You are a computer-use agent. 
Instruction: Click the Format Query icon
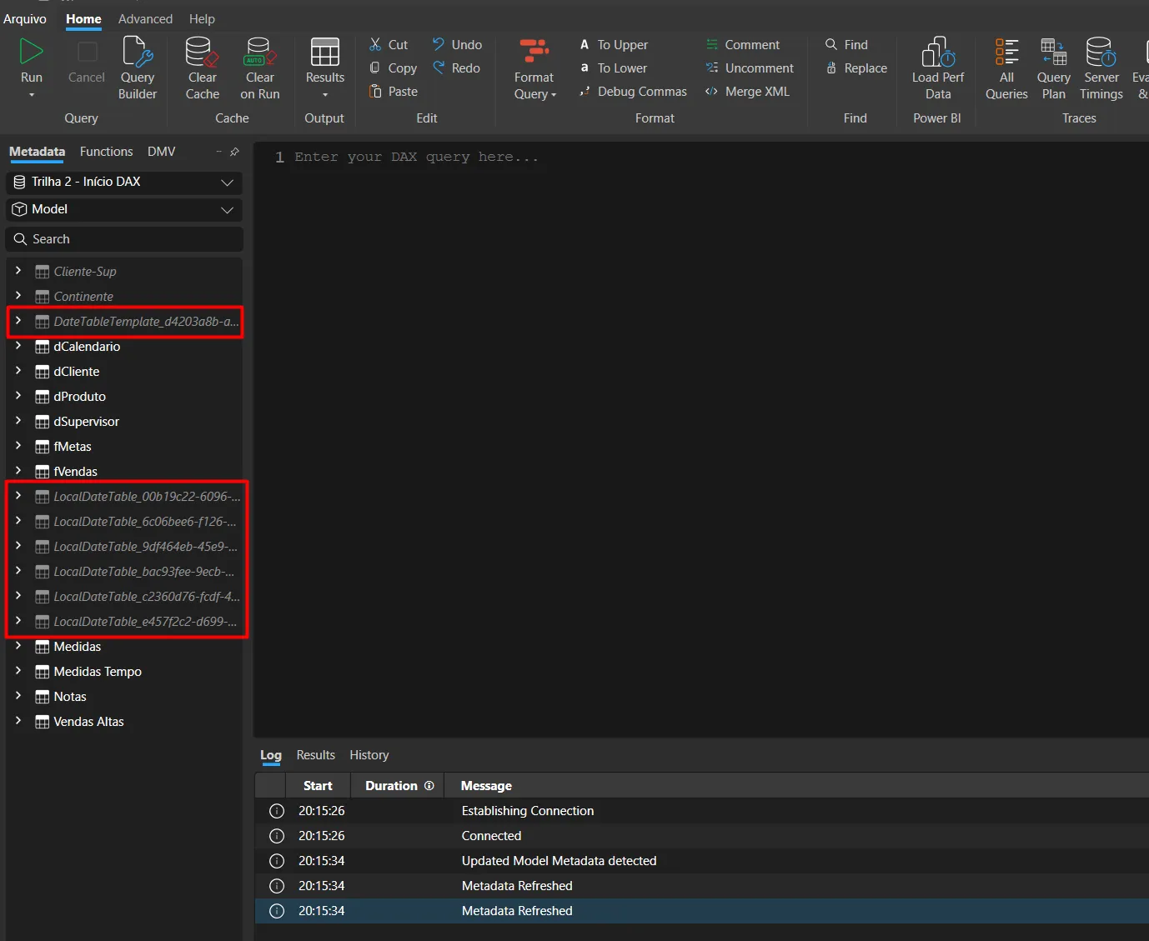[534, 52]
